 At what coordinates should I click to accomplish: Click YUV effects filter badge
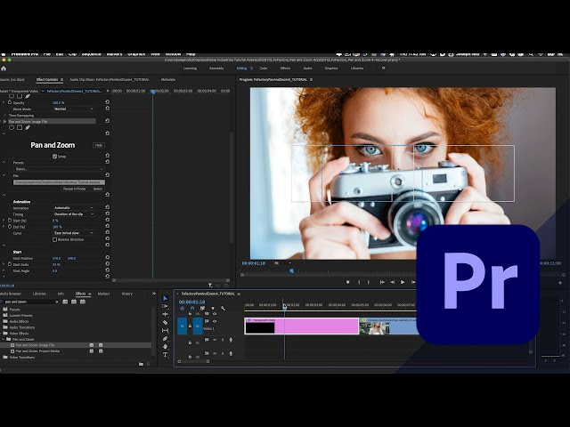click(83, 302)
